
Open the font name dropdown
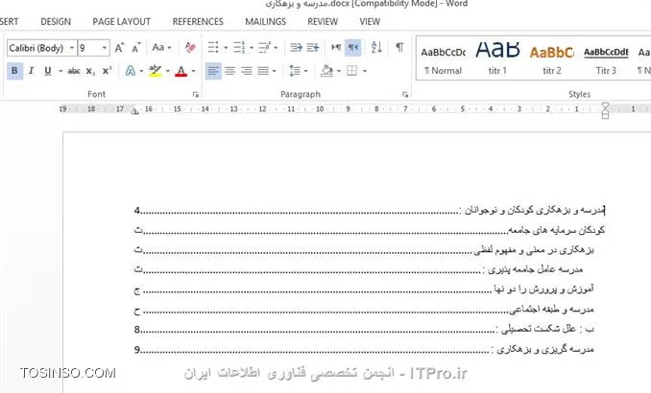(x=72, y=48)
